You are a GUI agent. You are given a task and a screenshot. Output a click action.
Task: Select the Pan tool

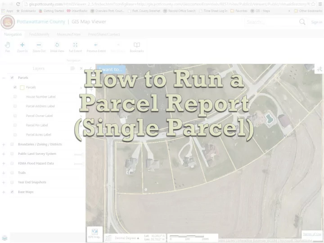tap(8, 47)
